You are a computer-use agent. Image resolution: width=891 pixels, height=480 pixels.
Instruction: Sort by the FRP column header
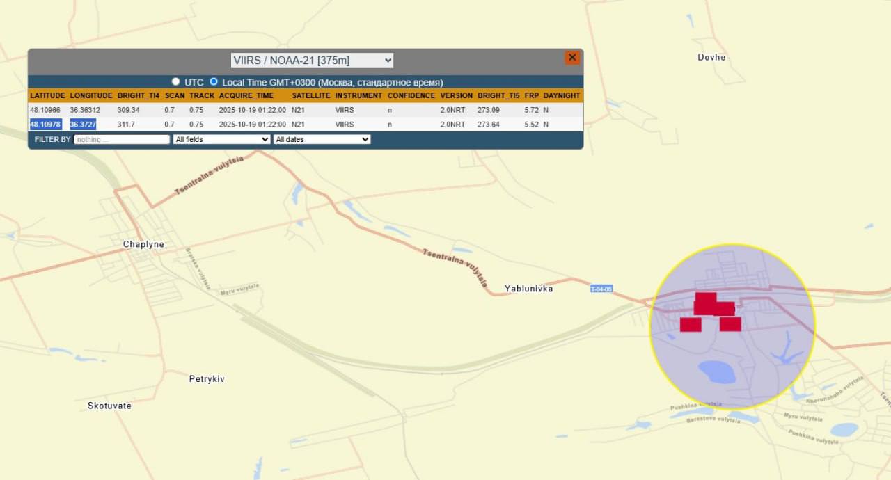tap(531, 95)
